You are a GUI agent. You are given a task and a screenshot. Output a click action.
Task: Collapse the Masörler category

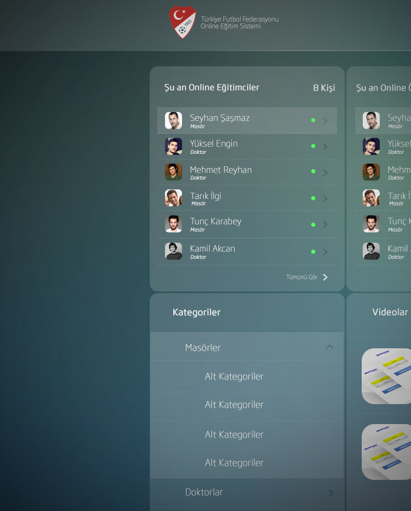point(329,347)
